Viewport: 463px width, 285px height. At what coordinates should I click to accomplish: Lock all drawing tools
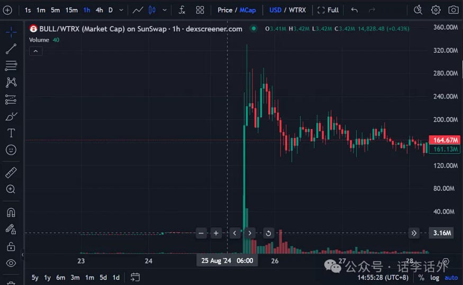[11, 246]
